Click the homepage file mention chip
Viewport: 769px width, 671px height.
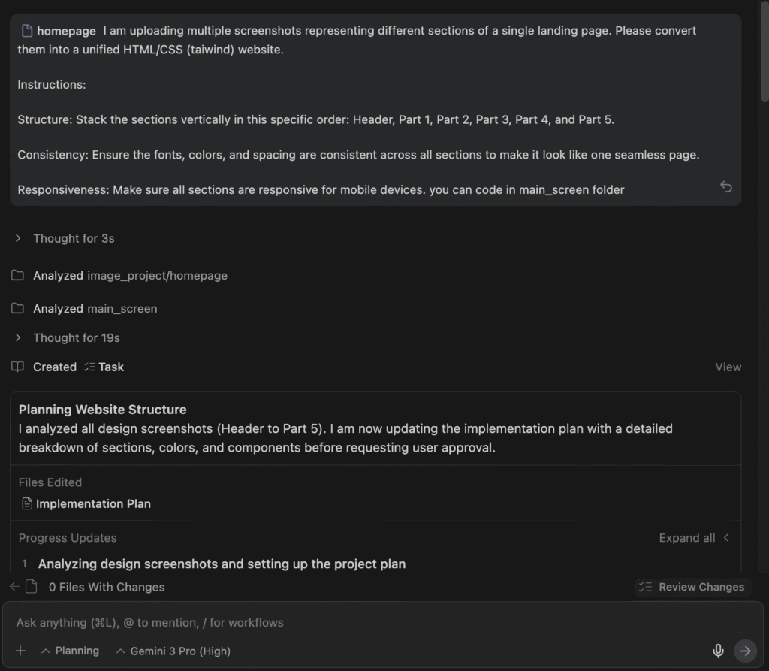(59, 31)
